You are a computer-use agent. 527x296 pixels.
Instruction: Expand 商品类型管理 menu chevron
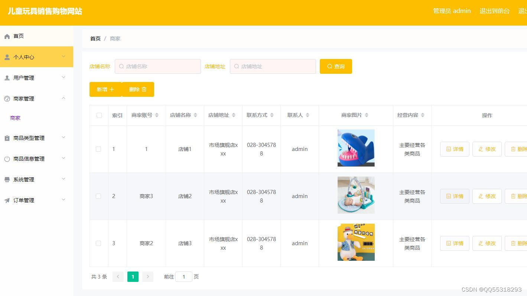coord(64,137)
